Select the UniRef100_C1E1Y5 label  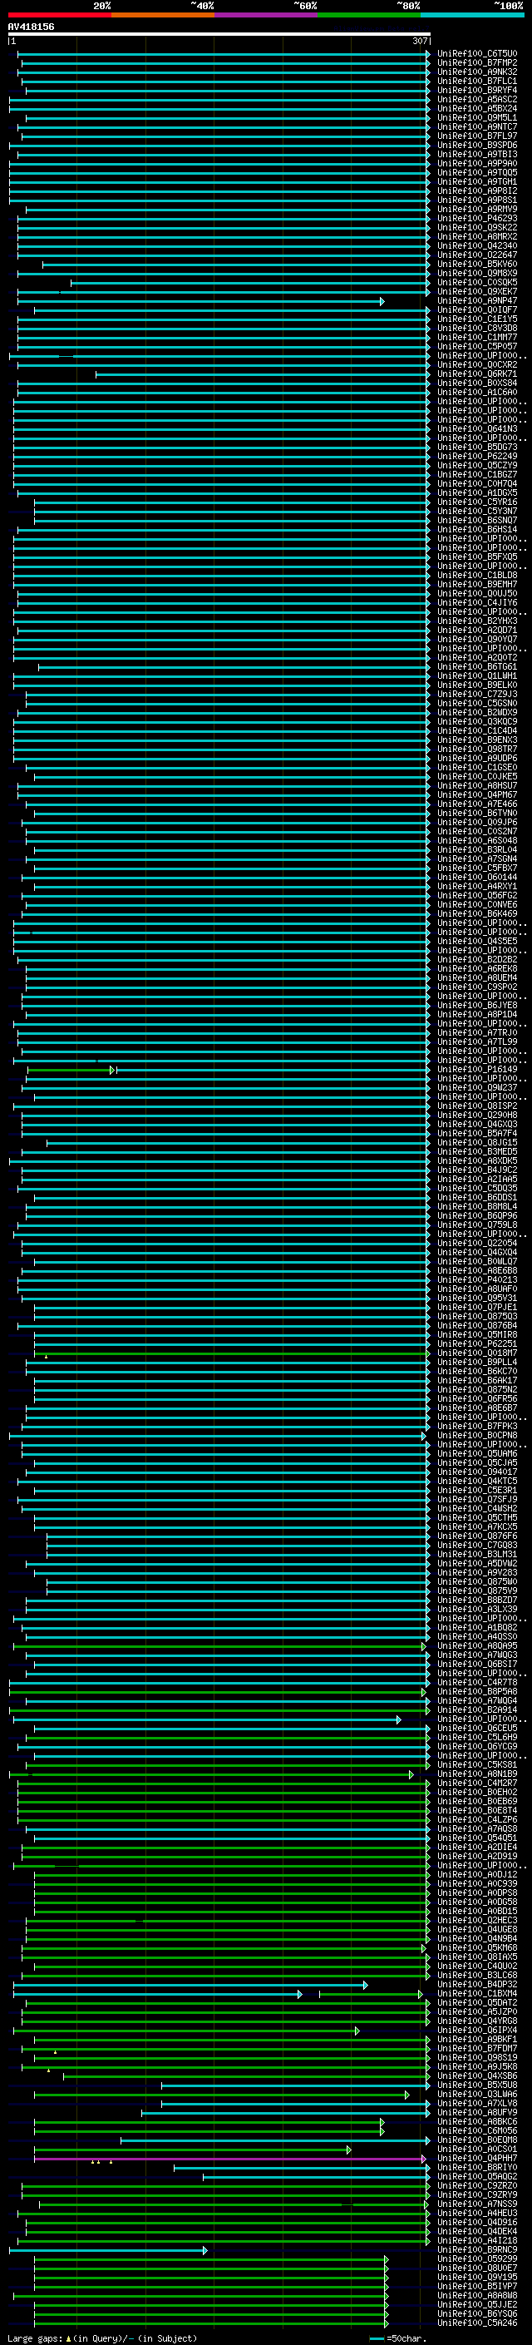477,319
